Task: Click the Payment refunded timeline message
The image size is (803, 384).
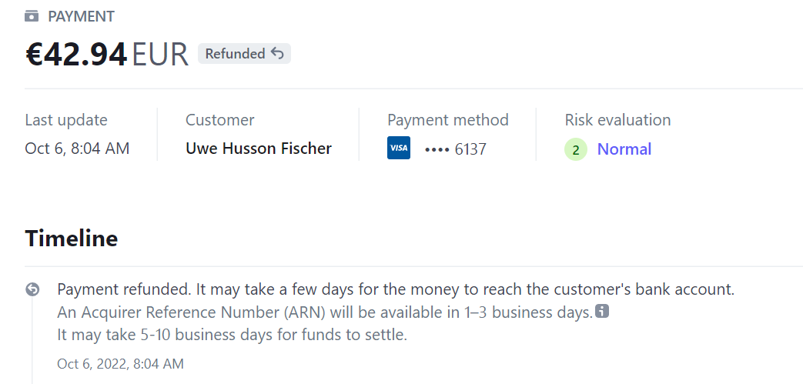Action: pos(396,290)
